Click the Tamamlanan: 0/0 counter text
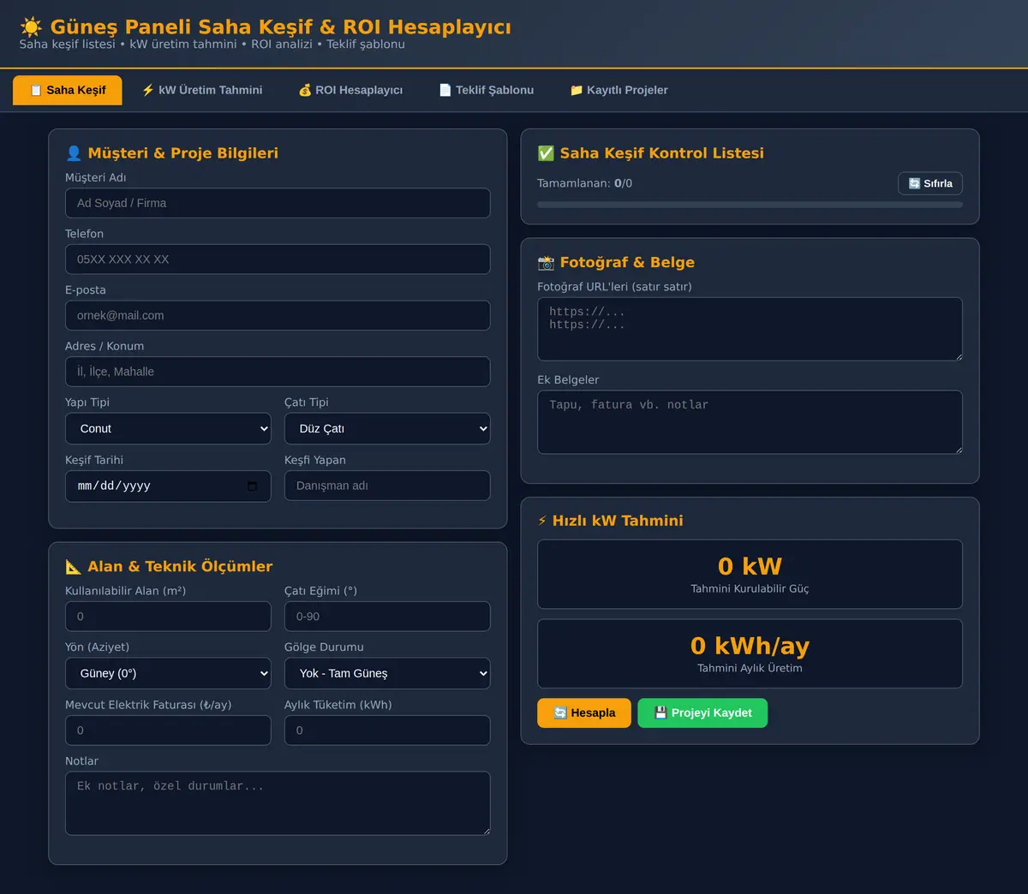This screenshot has height=894, width=1028. pyautogui.click(x=584, y=183)
